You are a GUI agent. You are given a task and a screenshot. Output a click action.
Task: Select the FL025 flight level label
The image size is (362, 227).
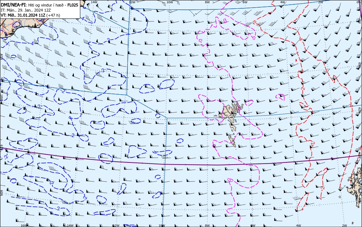[x=73, y=5]
